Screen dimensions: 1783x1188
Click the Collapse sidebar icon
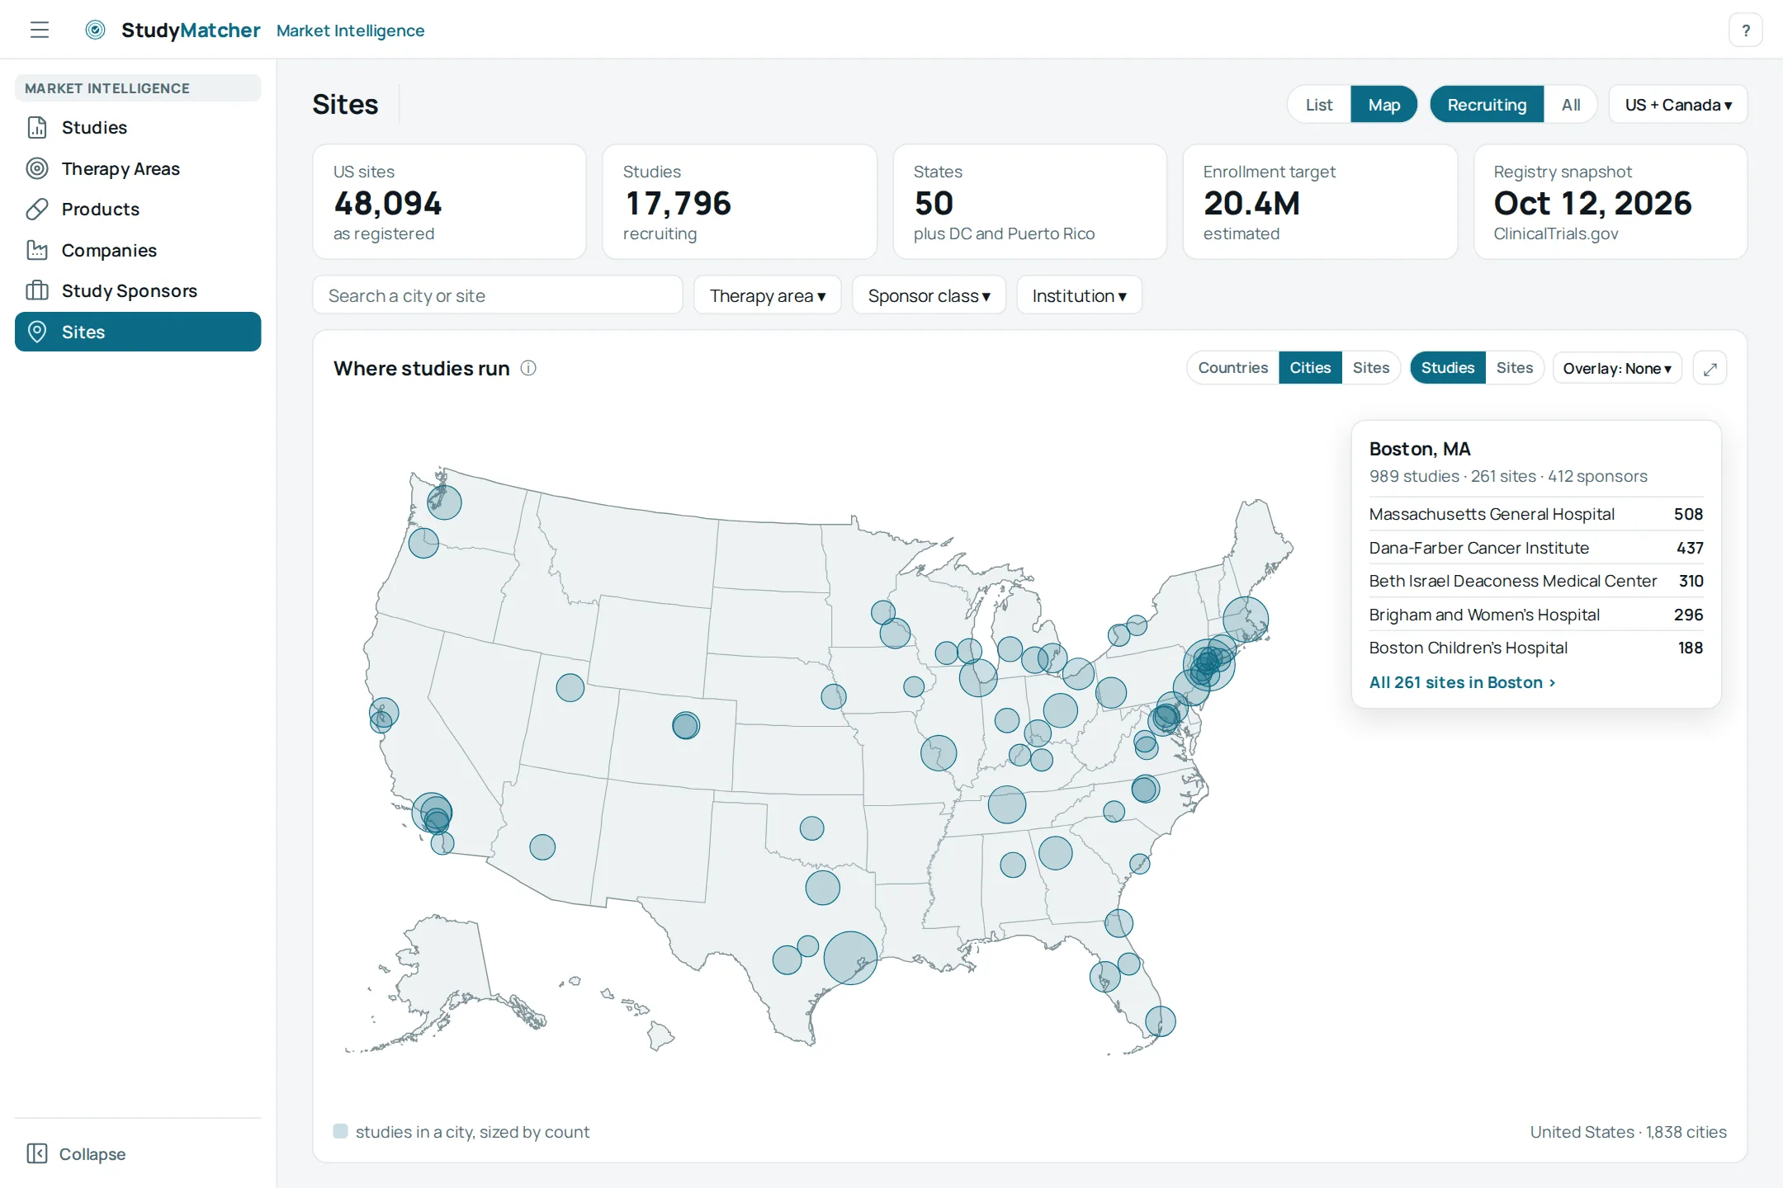pyautogui.click(x=37, y=1153)
